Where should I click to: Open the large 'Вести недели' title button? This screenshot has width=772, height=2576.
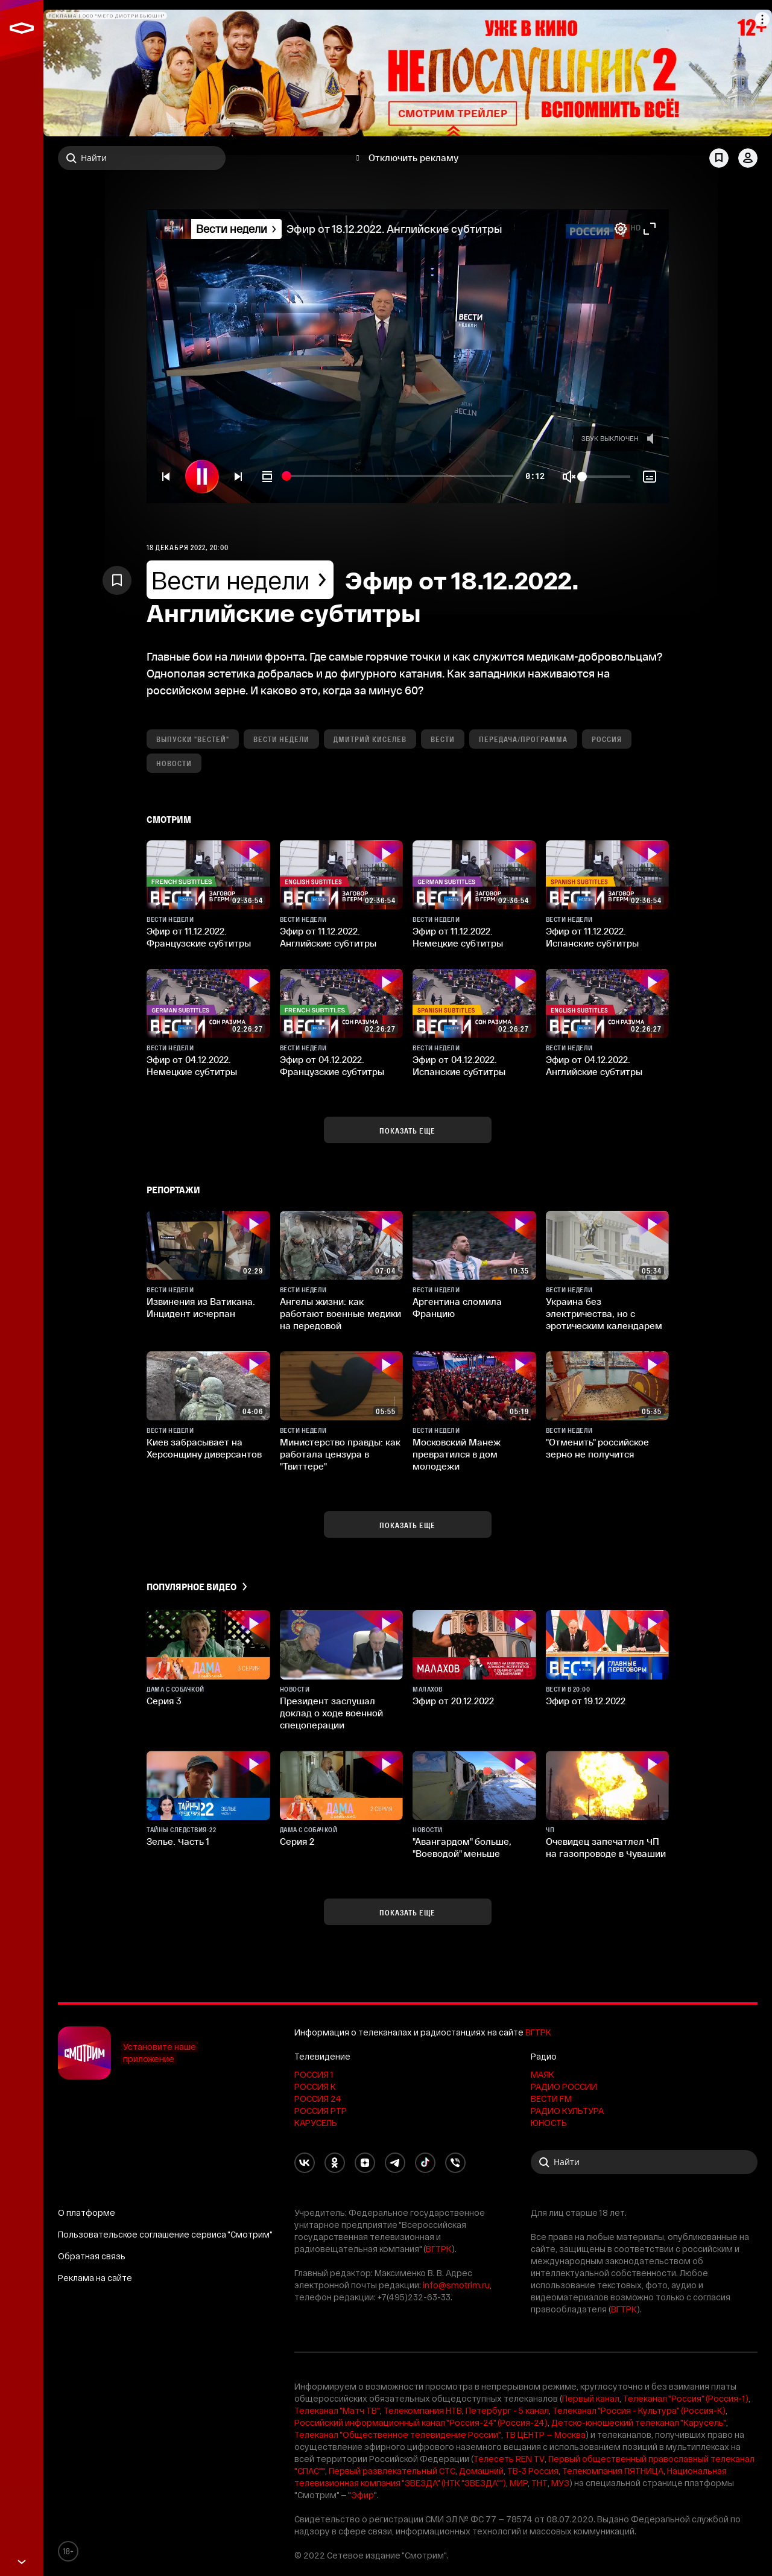point(240,580)
